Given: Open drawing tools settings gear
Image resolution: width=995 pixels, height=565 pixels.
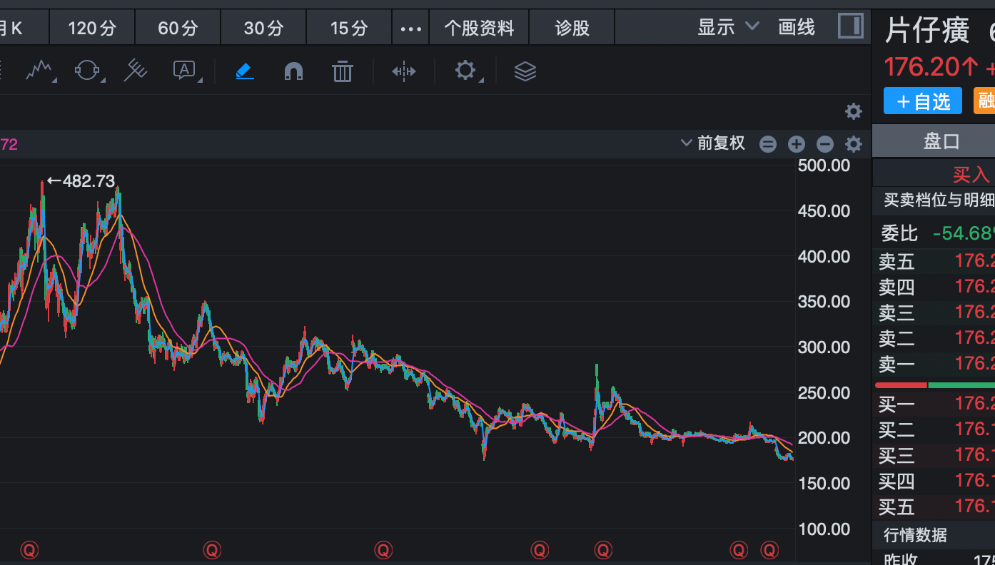Looking at the screenshot, I should pyautogui.click(x=465, y=71).
